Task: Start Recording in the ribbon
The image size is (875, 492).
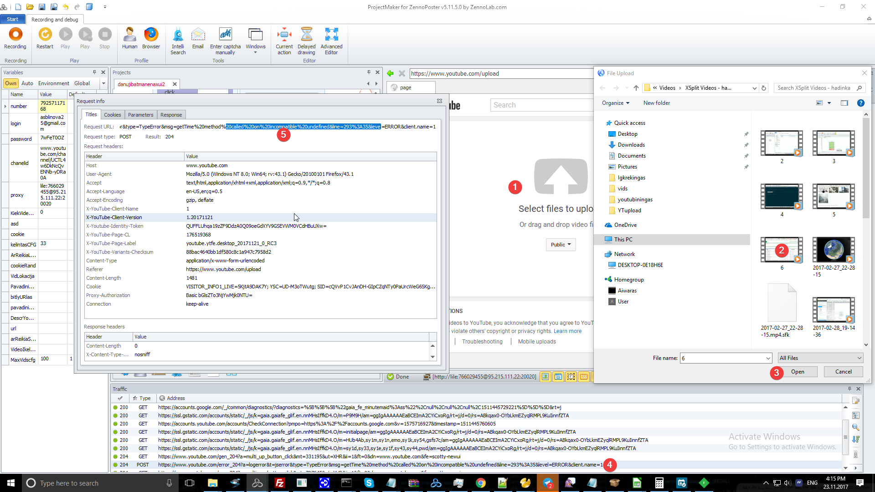Action: (x=15, y=38)
